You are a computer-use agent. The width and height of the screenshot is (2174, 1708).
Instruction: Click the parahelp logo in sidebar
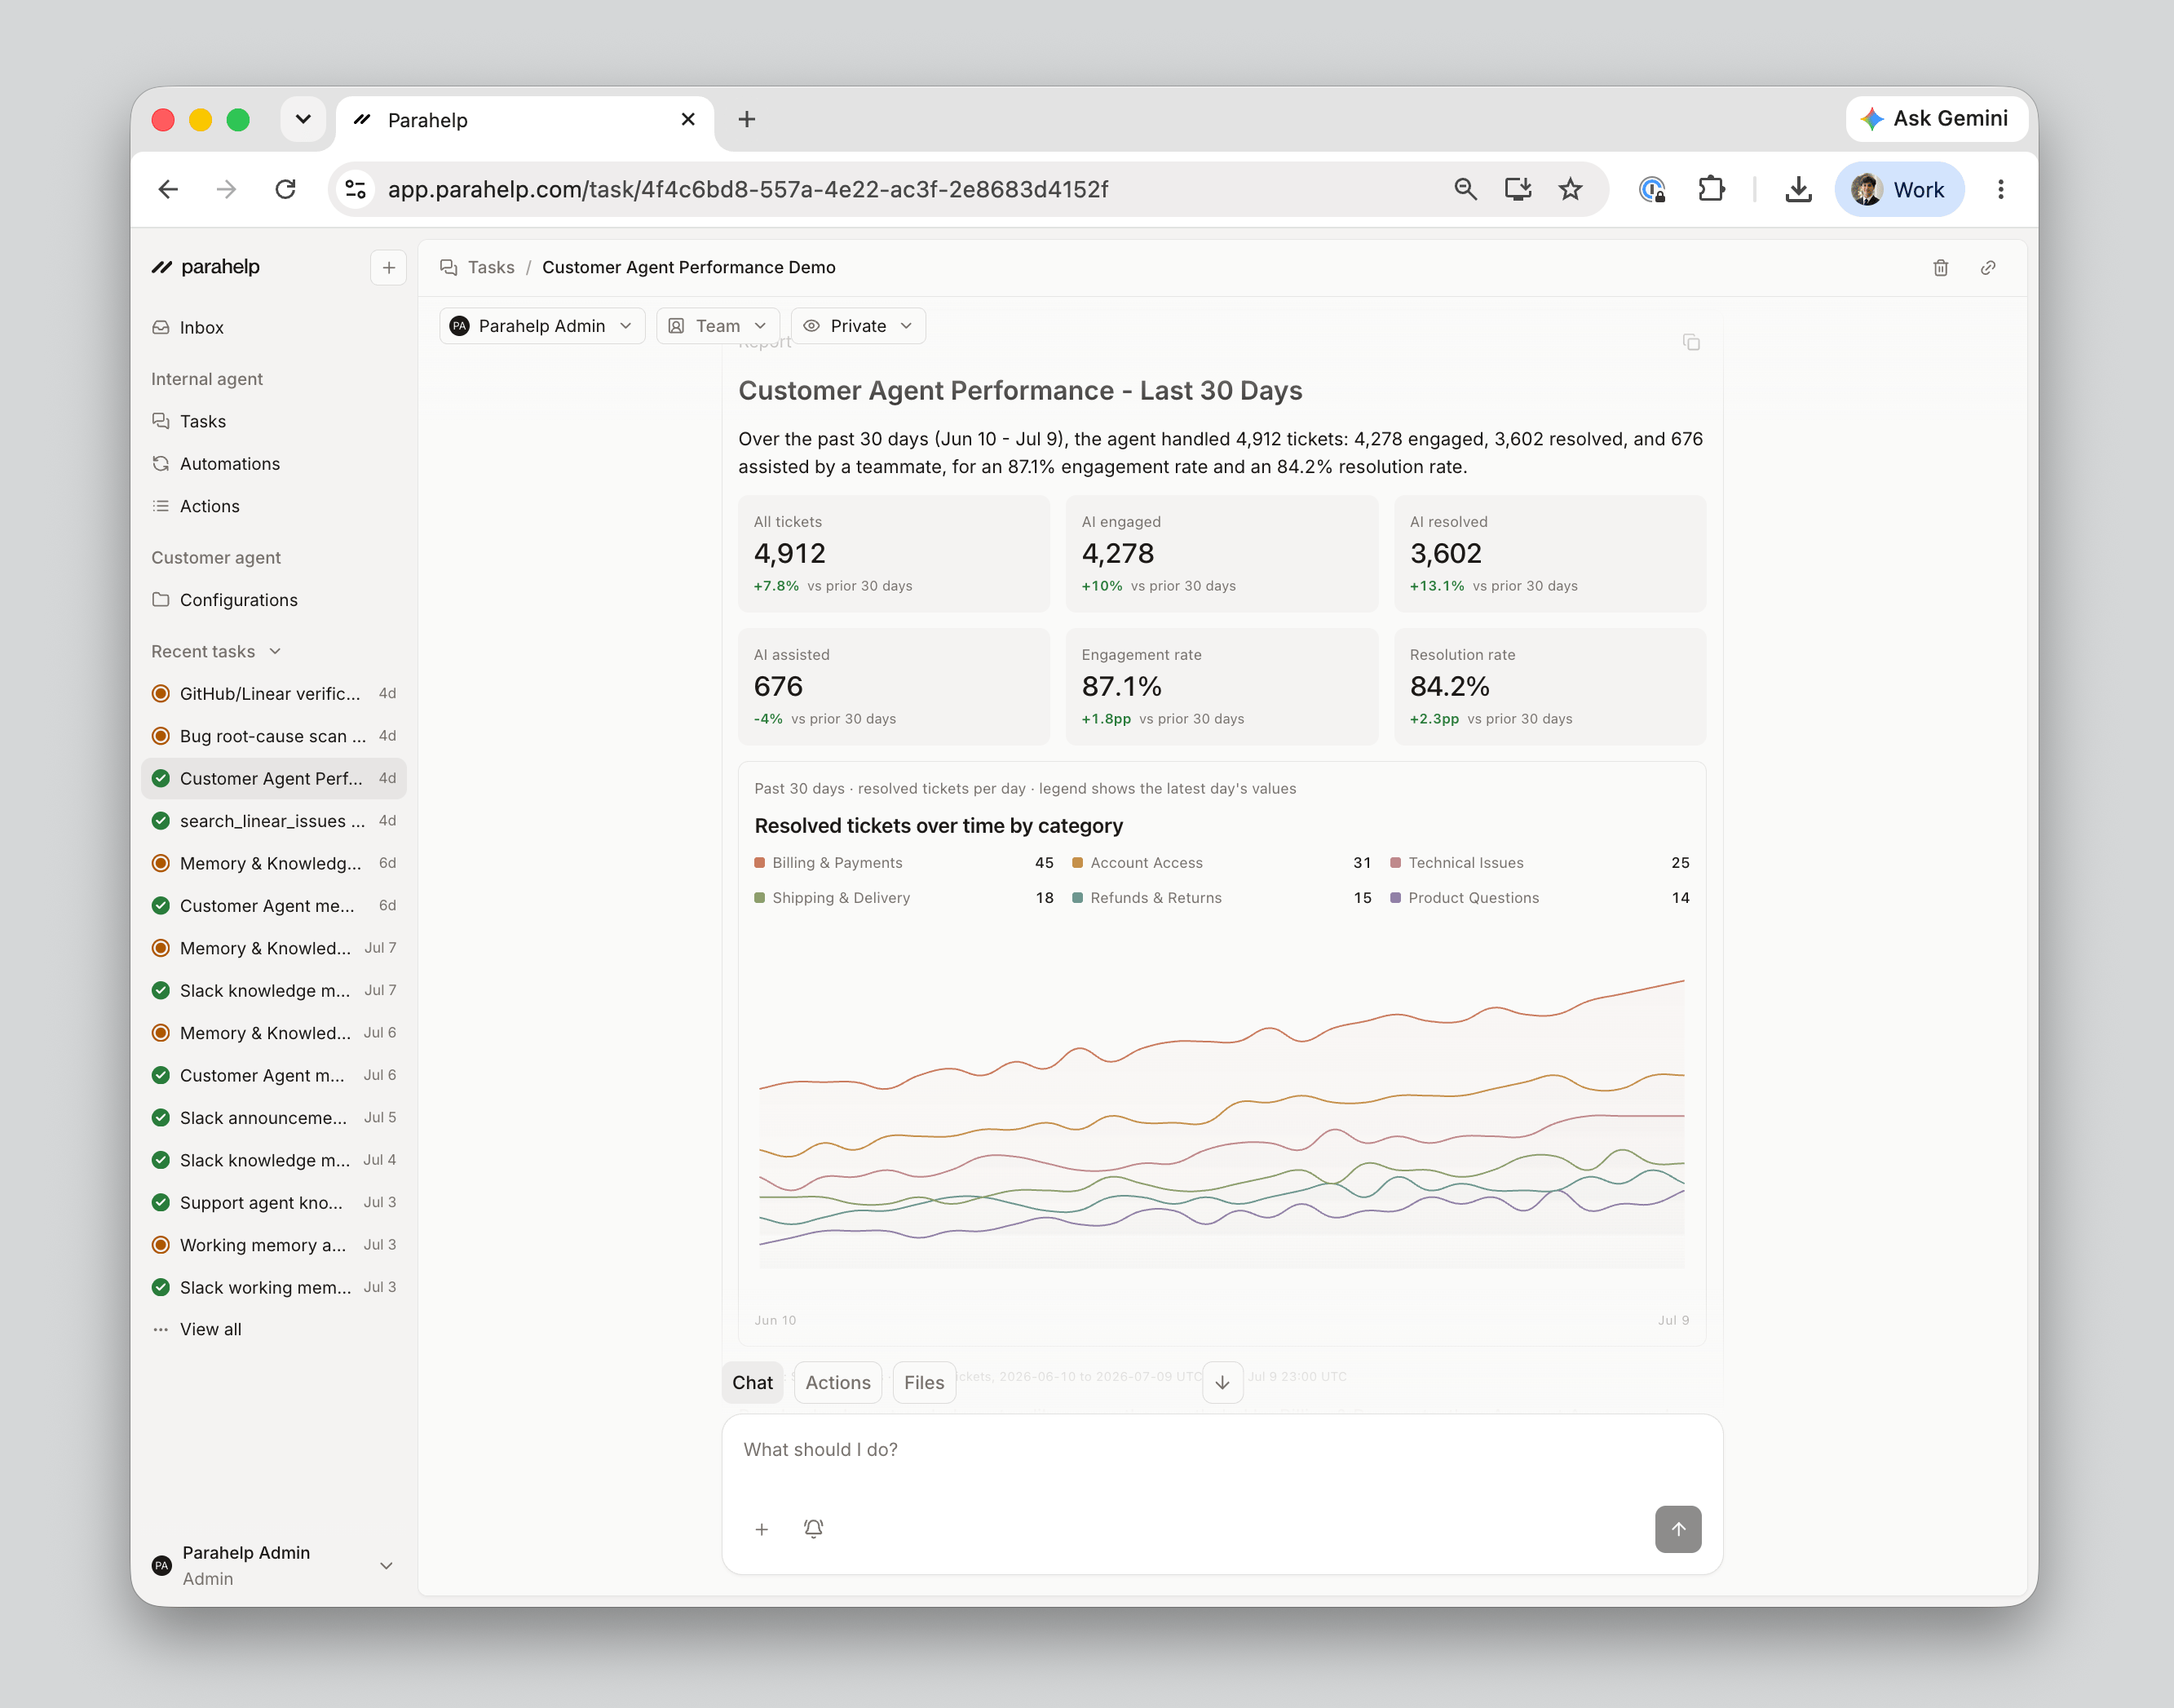point(206,267)
